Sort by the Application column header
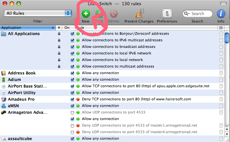This screenshot has width=230, height=142. point(28,28)
